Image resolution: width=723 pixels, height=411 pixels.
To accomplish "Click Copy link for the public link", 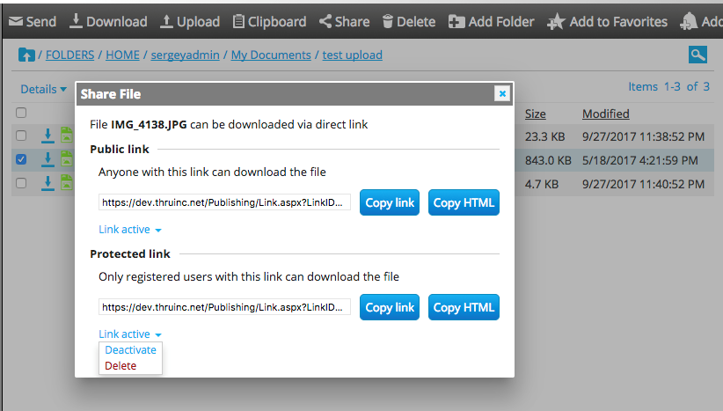I will [390, 202].
